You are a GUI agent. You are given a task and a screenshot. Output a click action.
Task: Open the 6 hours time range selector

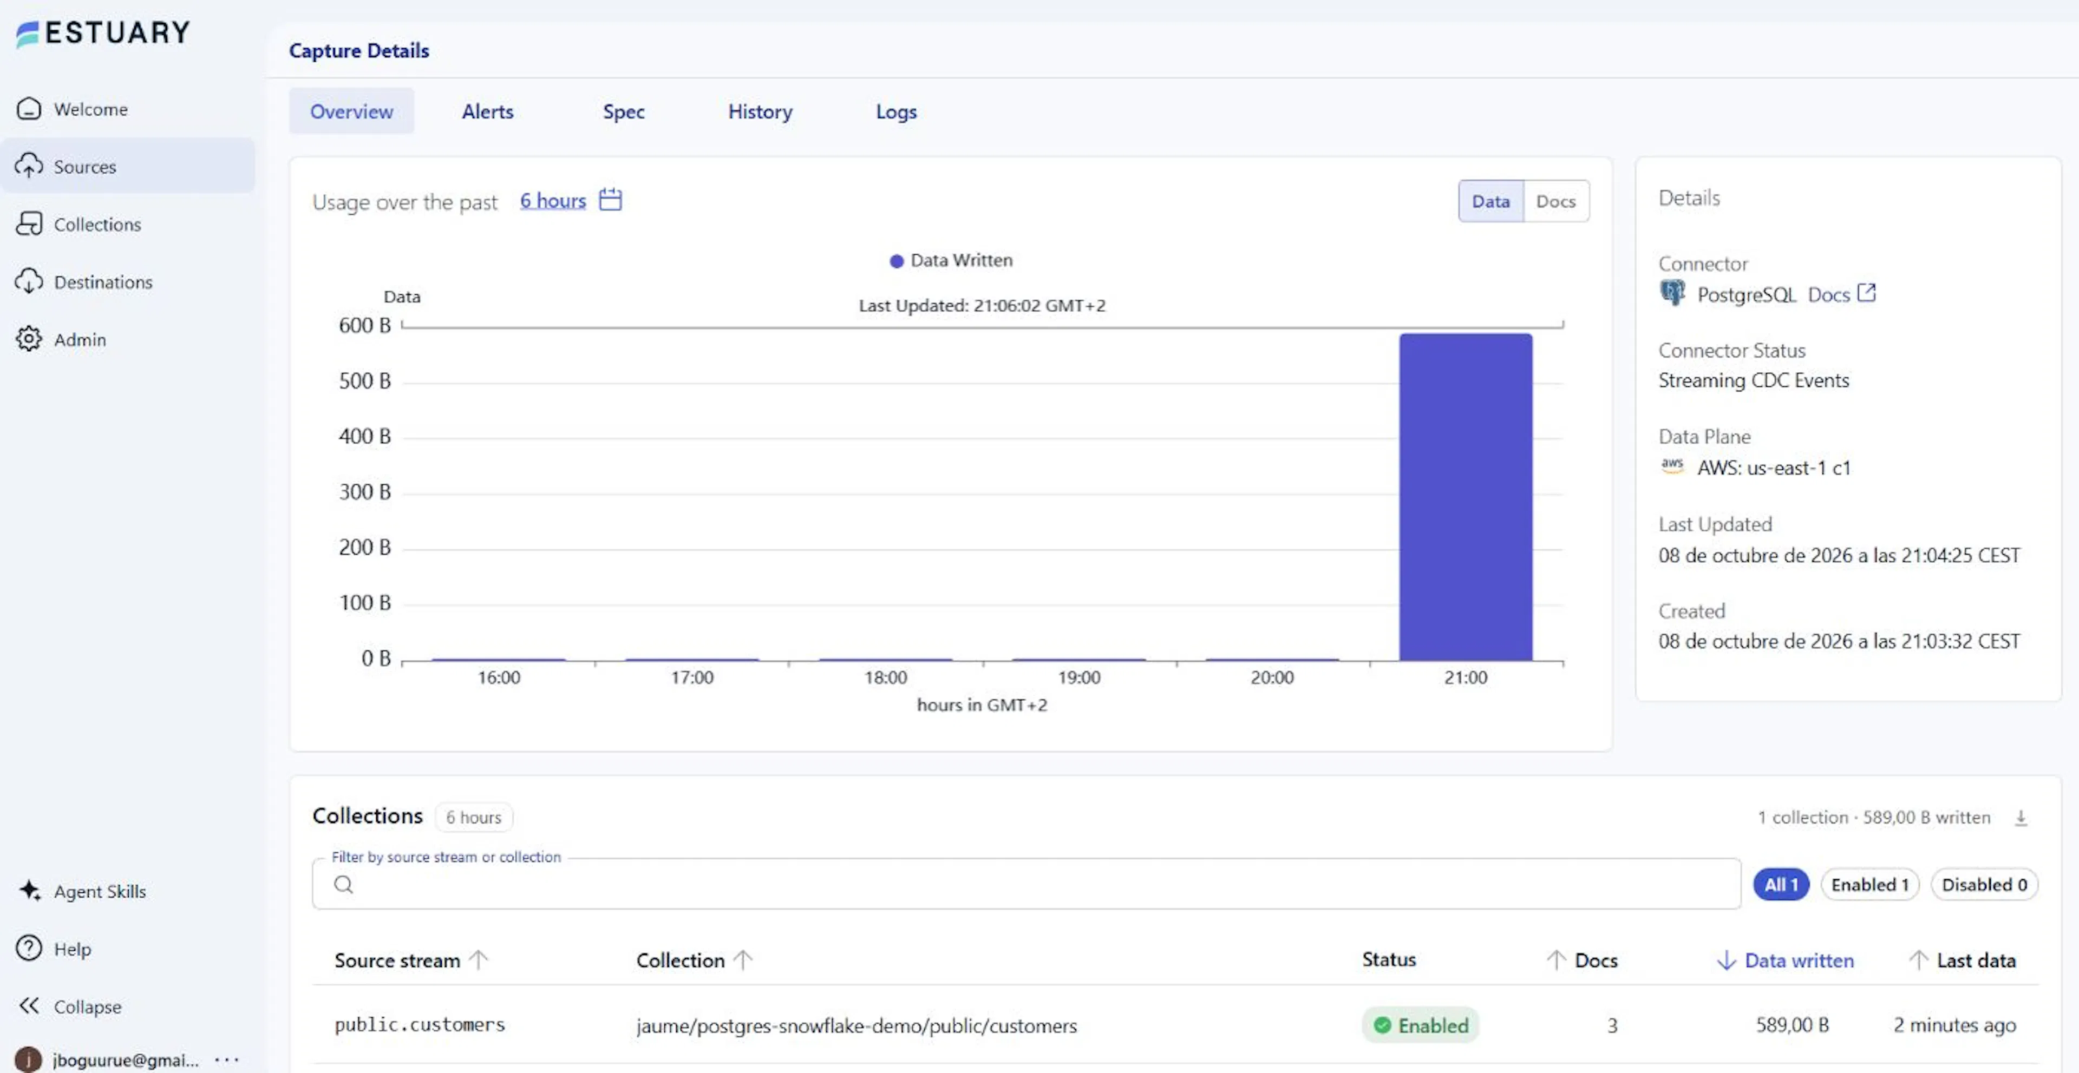click(x=553, y=200)
